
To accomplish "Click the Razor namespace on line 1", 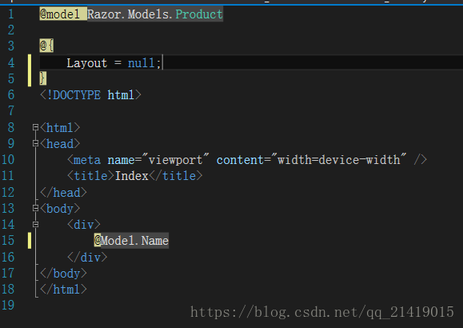I will (104, 14).
